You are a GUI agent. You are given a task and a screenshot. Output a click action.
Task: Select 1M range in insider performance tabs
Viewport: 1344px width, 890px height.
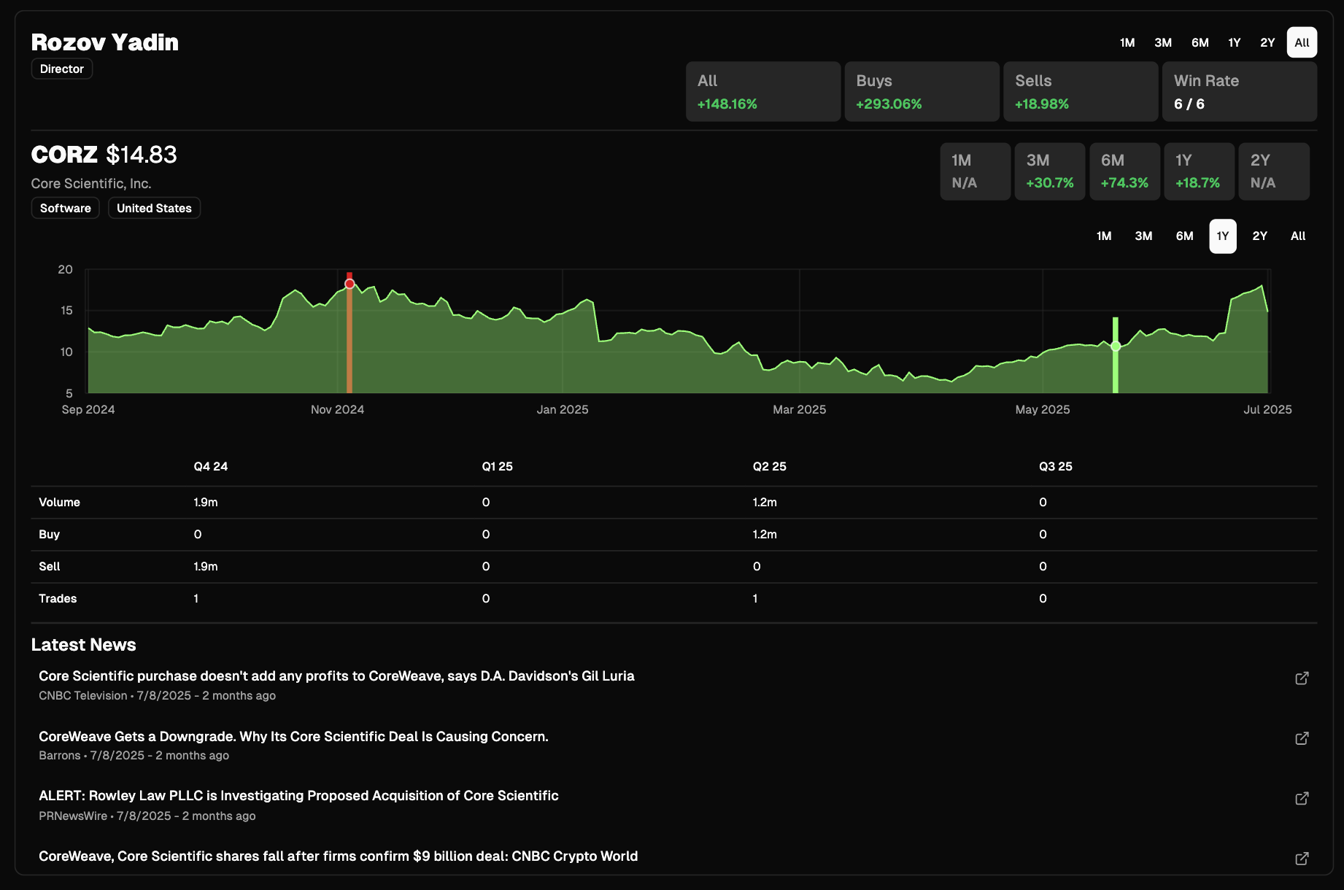(x=1127, y=42)
